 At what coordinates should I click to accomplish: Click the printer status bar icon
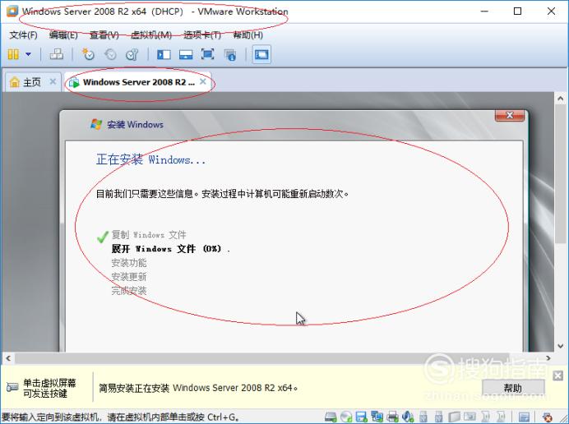[x=392, y=417]
